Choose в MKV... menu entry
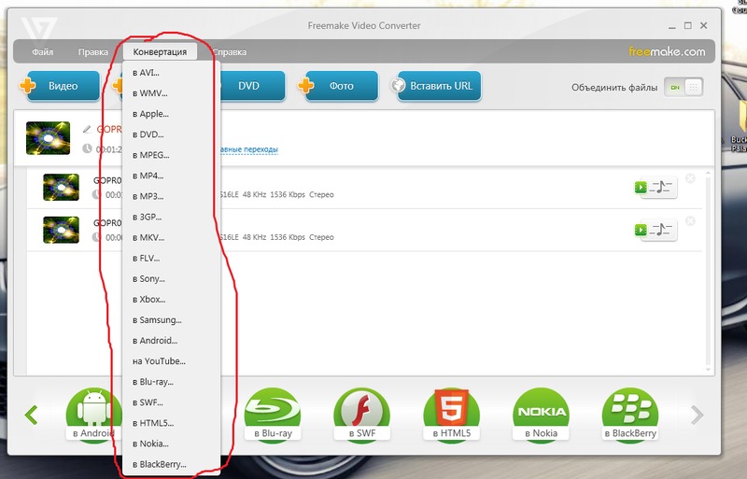Viewport: 747px width, 479px height. point(171,237)
